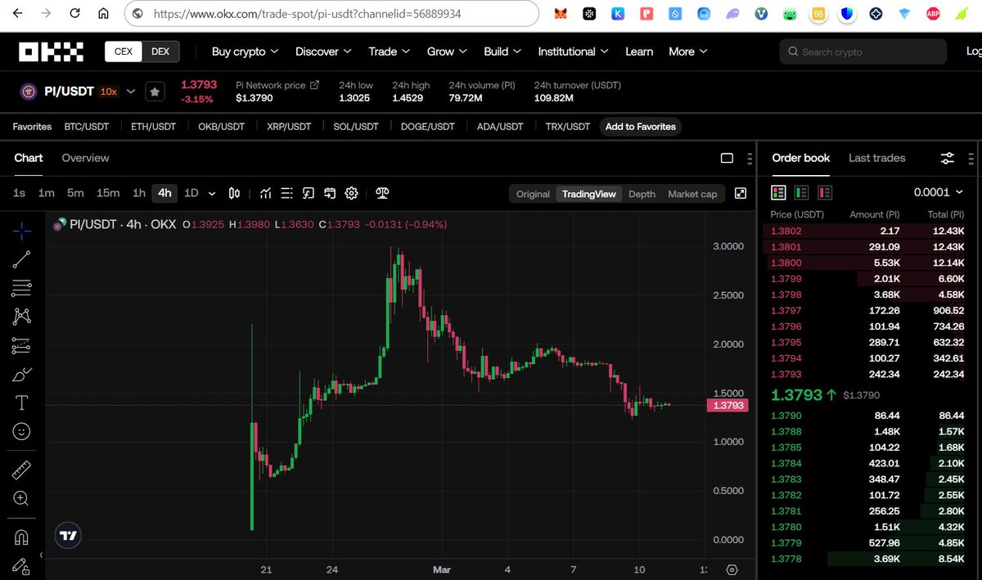Viewport: 982px width, 580px height.
Task: Expand the Grow menu
Action: click(447, 52)
